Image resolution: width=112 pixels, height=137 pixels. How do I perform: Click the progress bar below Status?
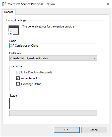pyautogui.click(x=53, y=113)
